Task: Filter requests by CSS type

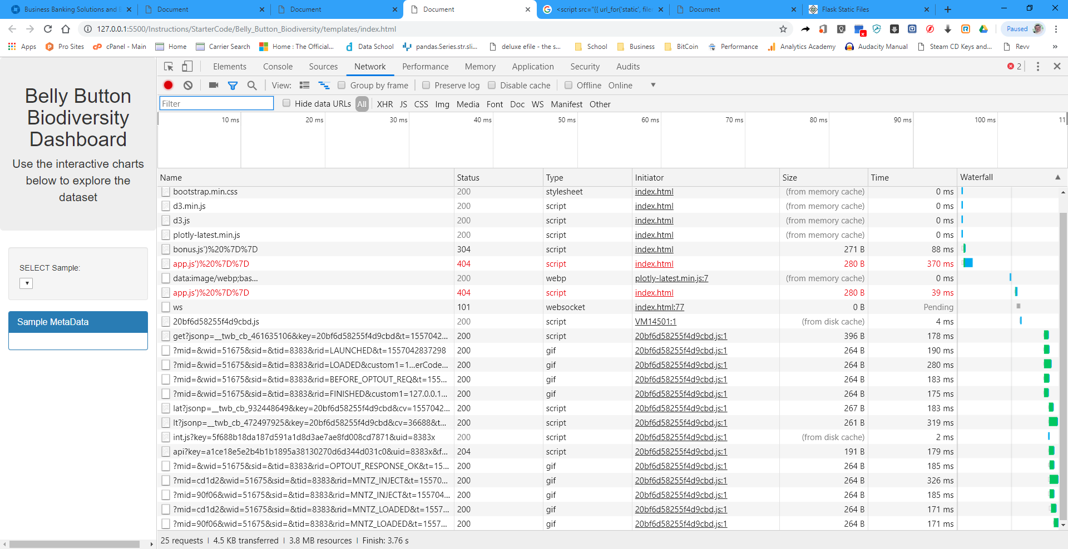Action: tap(421, 104)
